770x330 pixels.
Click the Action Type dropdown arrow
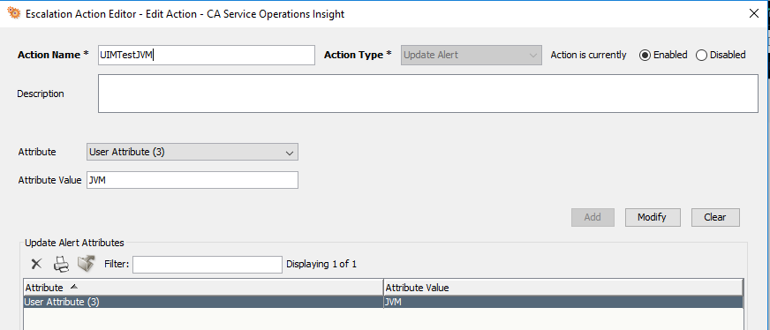(x=532, y=56)
